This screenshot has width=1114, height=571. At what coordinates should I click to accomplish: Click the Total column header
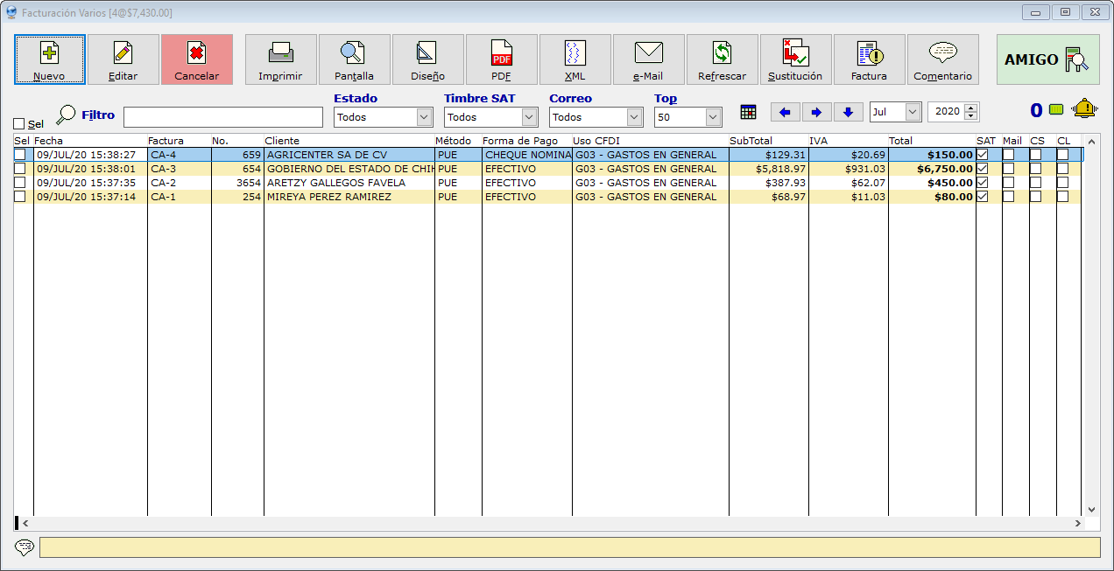[x=900, y=141]
